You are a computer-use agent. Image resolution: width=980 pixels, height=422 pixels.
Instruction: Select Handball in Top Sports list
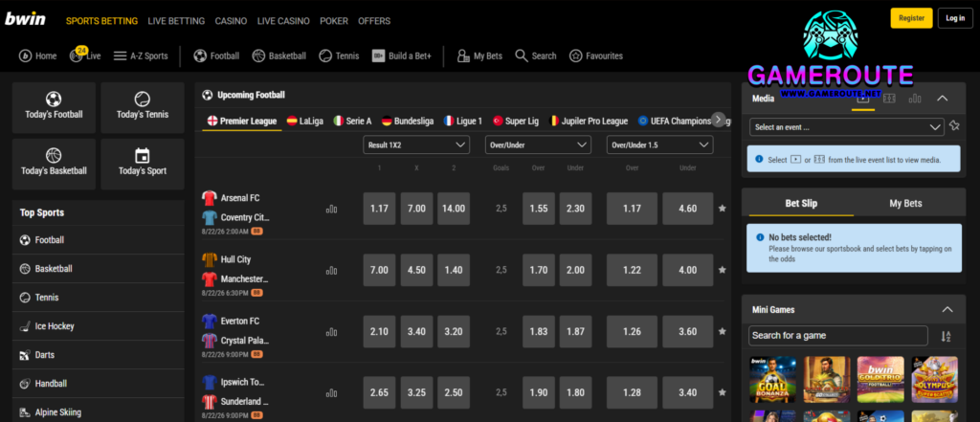pos(99,384)
